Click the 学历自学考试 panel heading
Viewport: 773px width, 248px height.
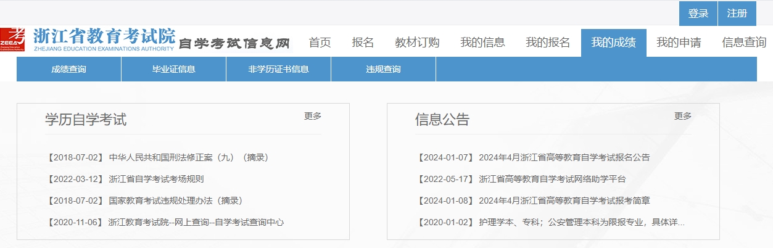click(x=86, y=120)
